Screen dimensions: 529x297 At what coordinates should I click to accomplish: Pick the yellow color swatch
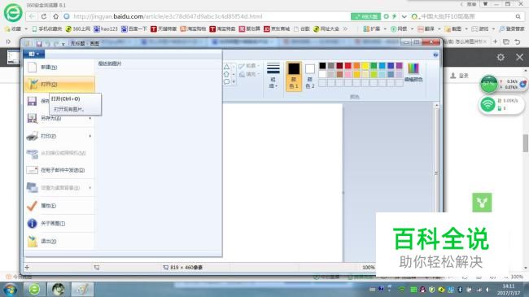[365, 65]
